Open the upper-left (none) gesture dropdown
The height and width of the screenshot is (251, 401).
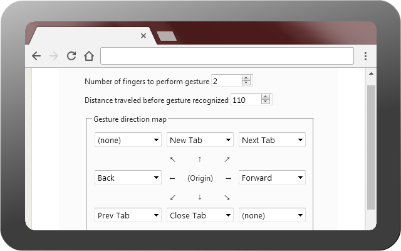pyautogui.click(x=128, y=140)
